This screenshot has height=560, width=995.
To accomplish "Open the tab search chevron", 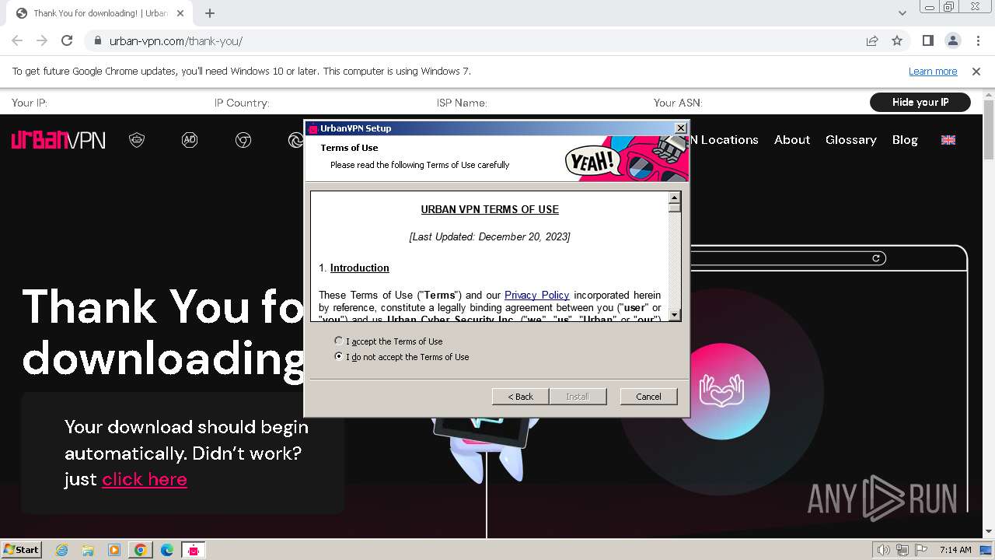I will click(902, 13).
